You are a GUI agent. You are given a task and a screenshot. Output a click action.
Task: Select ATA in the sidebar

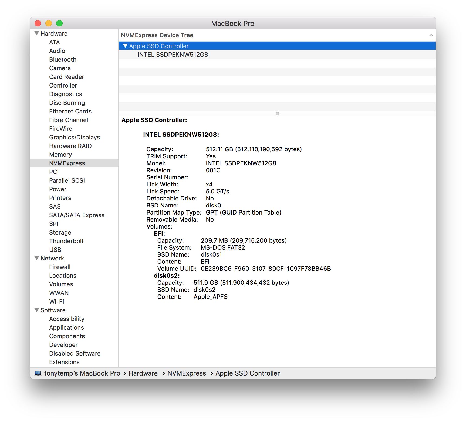click(x=55, y=42)
